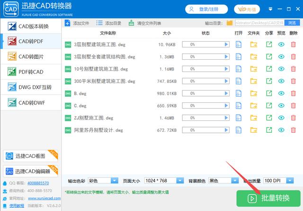The width and height of the screenshot is (303, 211).
Task: Share the file ZJ别墅施工图.dwg
Action: [269, 118]
